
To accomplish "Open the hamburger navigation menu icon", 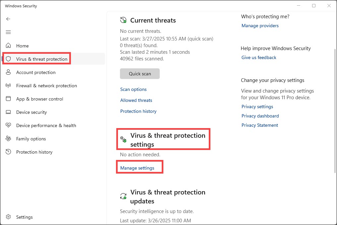I will 8,32.
